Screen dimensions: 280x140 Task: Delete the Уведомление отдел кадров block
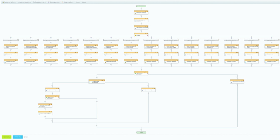147,26
